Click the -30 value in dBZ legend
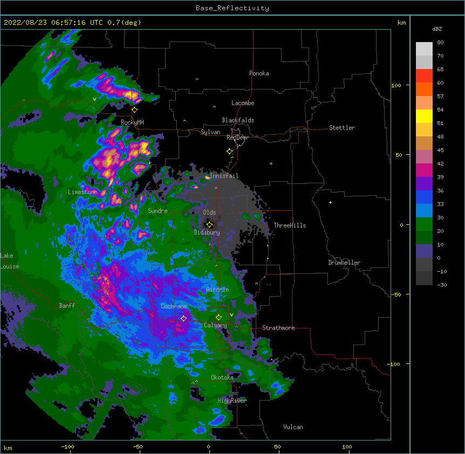The height and width of the screenshot is (454, 465). click(442, 285)
